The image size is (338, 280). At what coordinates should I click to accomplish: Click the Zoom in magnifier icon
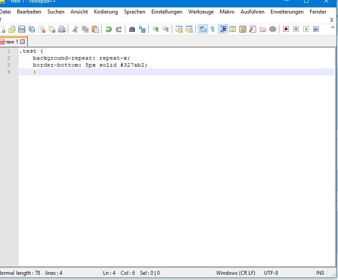coord(155,29)
